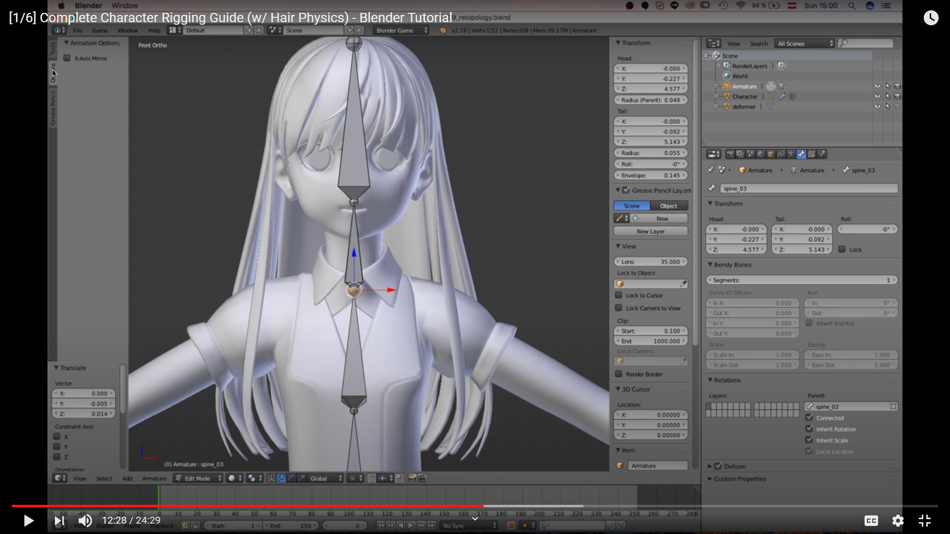Play the YouTube video
The height and width of the screenshot is (534, 950).
(28, 521)
